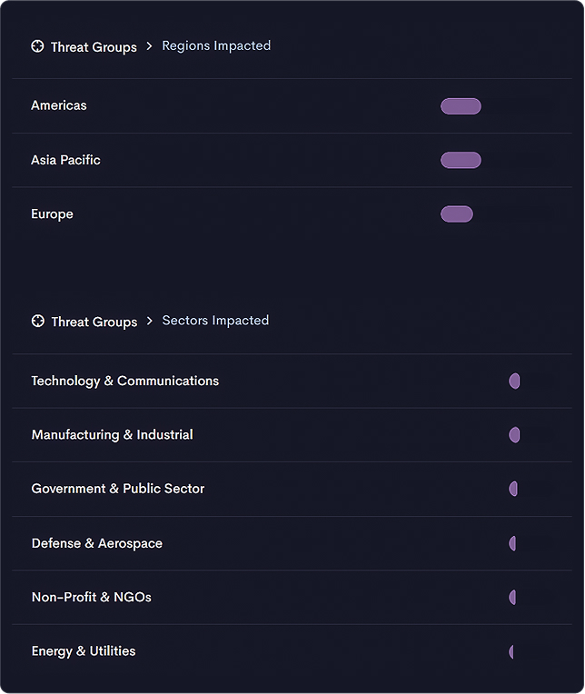Image resolution: width=585 pixels, height=694 pixels.
Task: Open Threat Groups breadcrumb in the sectors panel
Action: (x=94, y=322)
